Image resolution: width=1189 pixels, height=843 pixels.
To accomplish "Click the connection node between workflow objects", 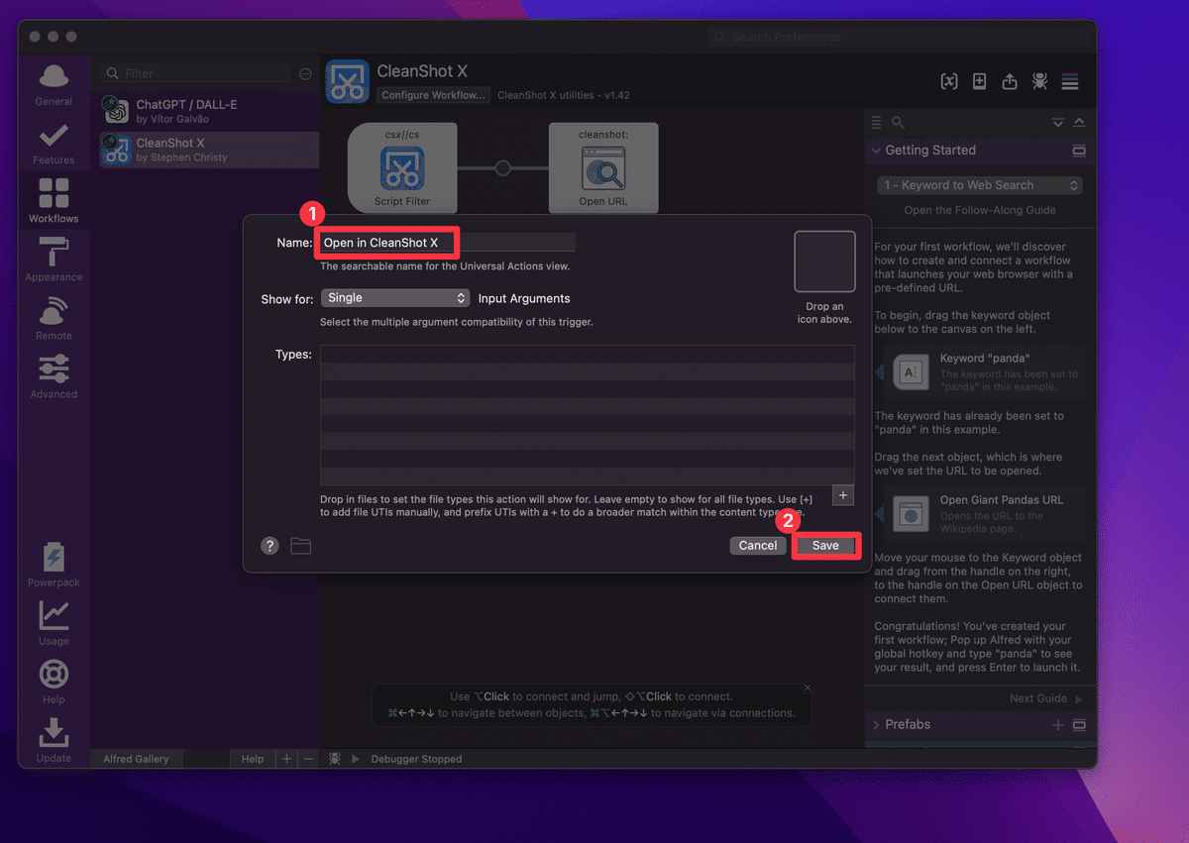I will tap(502, 167).
